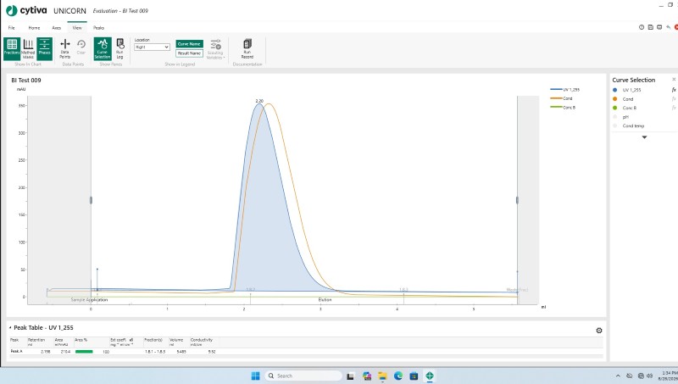Screen dimensions: 678x384
Task: Open the Run Record documentation
Action: tap(247, 48)
